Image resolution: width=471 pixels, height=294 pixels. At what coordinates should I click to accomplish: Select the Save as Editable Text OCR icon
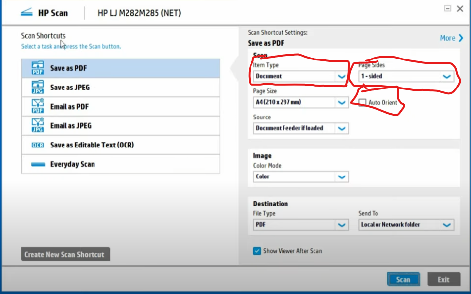click(x=38, y=145)
